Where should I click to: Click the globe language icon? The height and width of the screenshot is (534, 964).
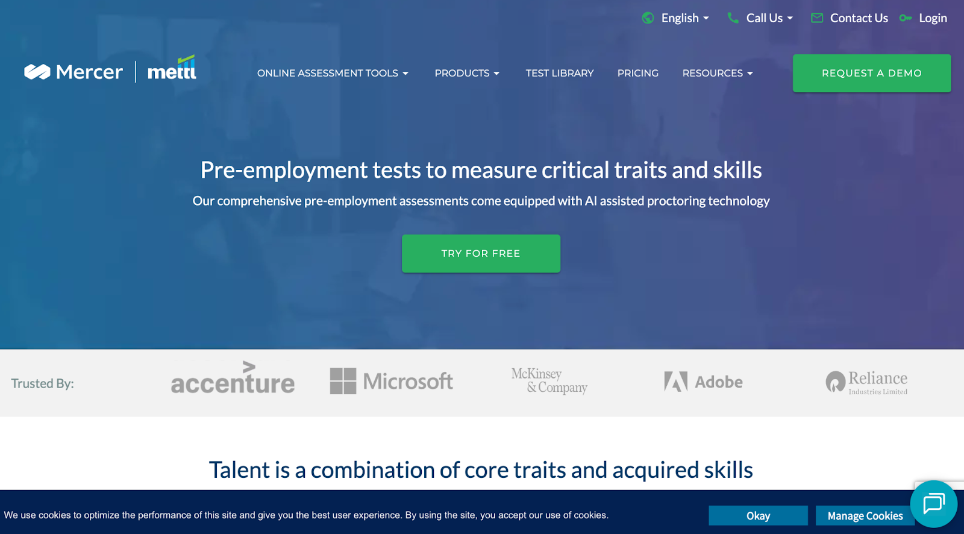coord(648,17)
